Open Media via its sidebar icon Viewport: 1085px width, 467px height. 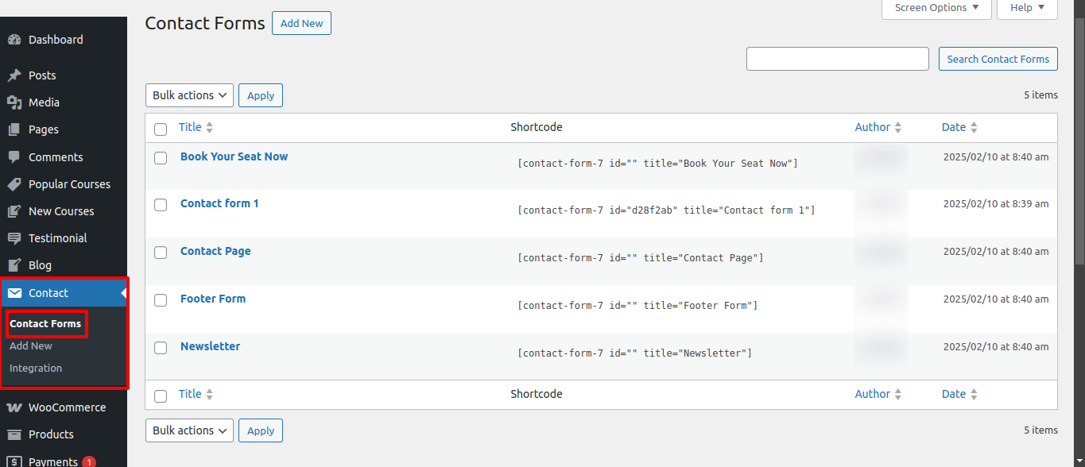coord(14,102)
